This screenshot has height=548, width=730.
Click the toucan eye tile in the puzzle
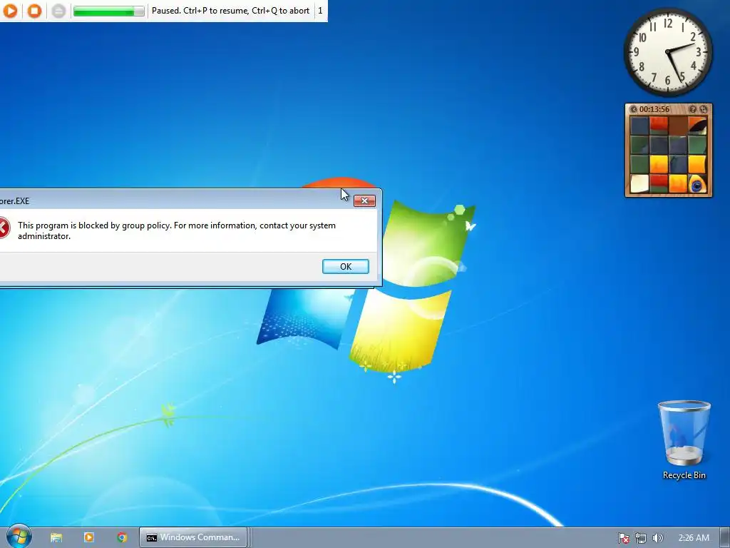(x=697, y=183)
